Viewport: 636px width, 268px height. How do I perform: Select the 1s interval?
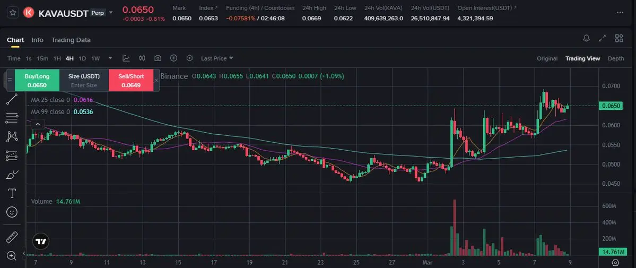(29, 58)
